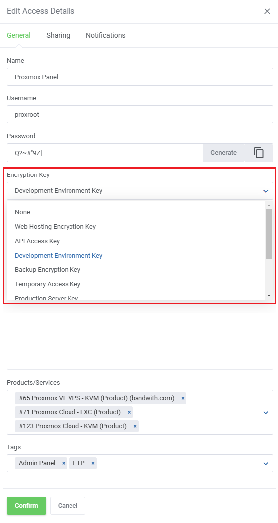
Task: Collapse the Encryption Key dropdown
Action: pos(266,191)
